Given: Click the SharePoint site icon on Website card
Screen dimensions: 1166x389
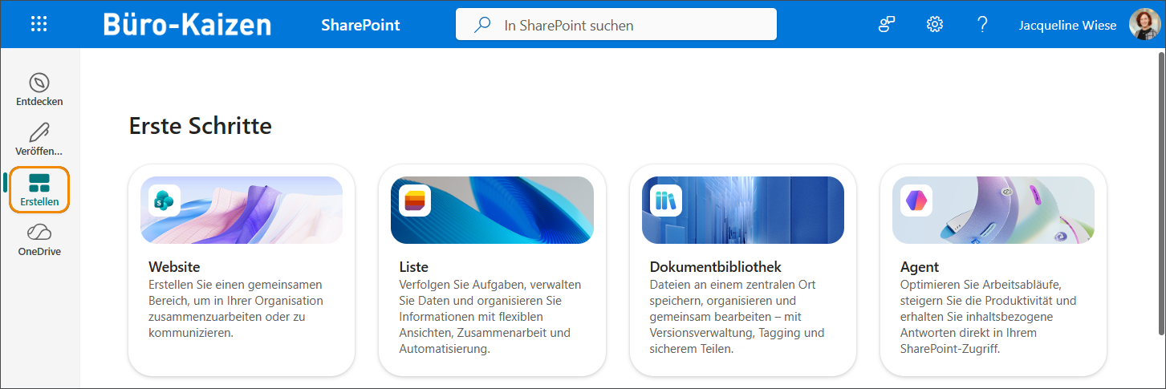Looking at the screenshot, I should pyautogui.click(x=165, y=201).
